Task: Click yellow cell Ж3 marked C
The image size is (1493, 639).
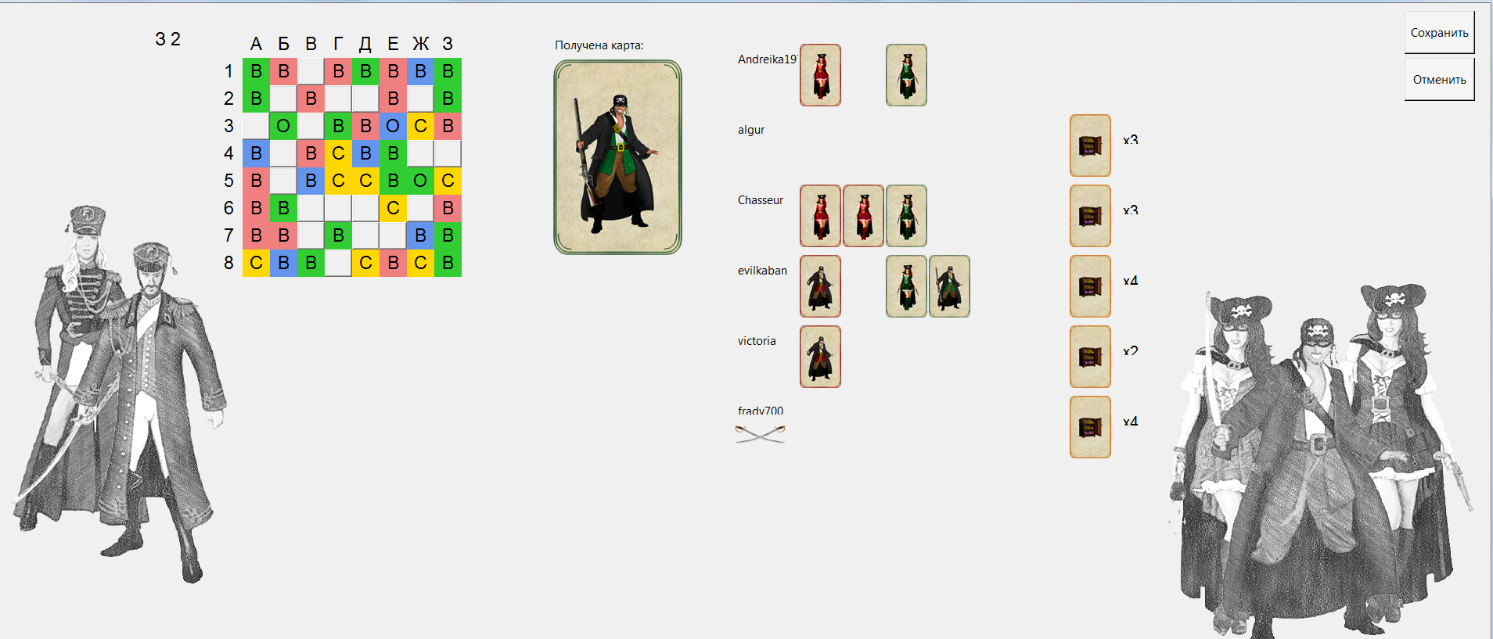Action: coord(420,126)
